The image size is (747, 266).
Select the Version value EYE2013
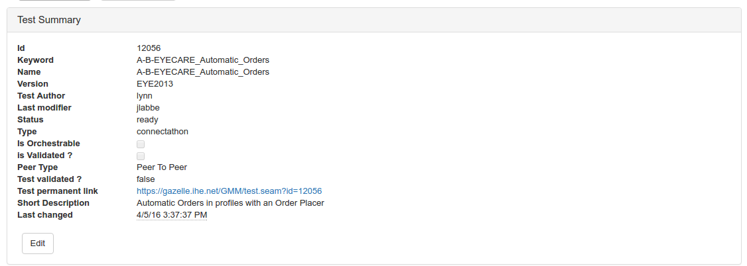[x=155, y=84]
